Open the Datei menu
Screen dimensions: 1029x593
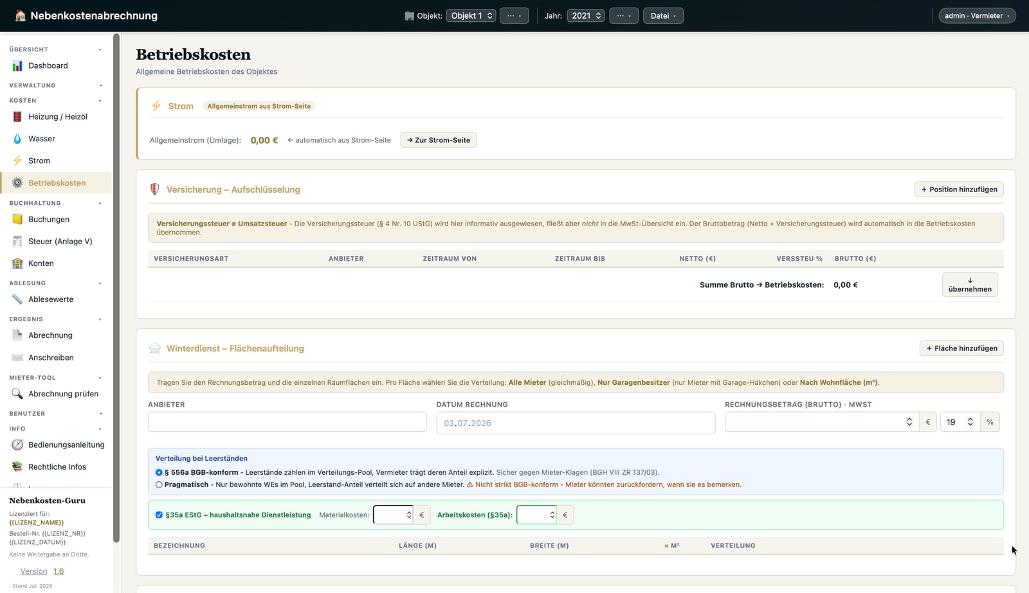point(663,16)
